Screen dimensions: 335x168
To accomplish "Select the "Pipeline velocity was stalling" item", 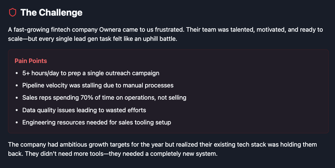I will 98,85.
